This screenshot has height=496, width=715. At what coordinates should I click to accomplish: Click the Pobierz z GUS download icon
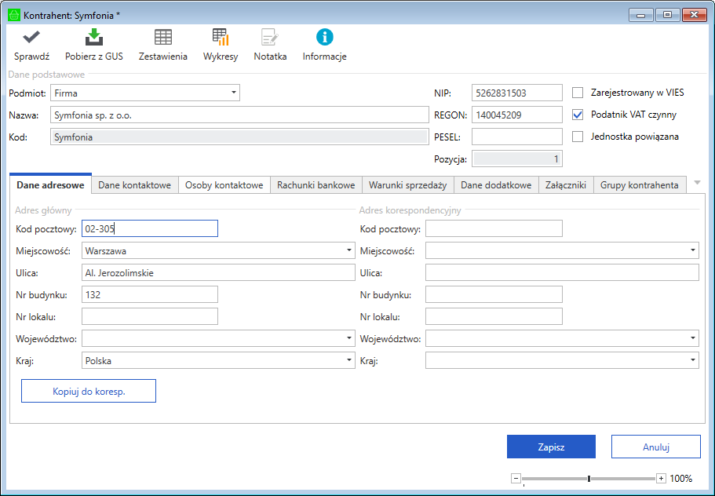95,37
